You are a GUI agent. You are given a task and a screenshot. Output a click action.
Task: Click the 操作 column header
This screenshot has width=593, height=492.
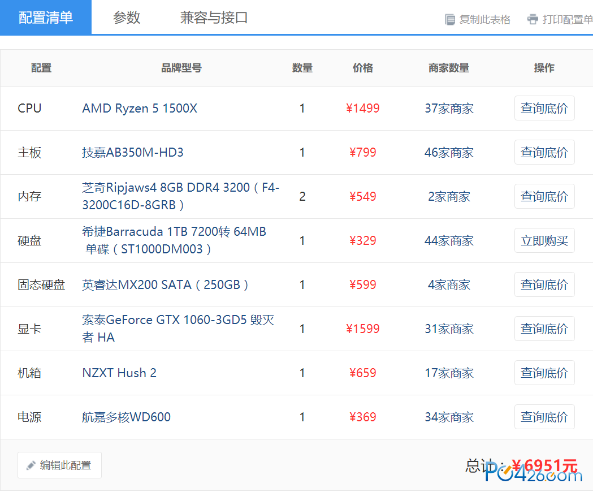coord(544,68)
